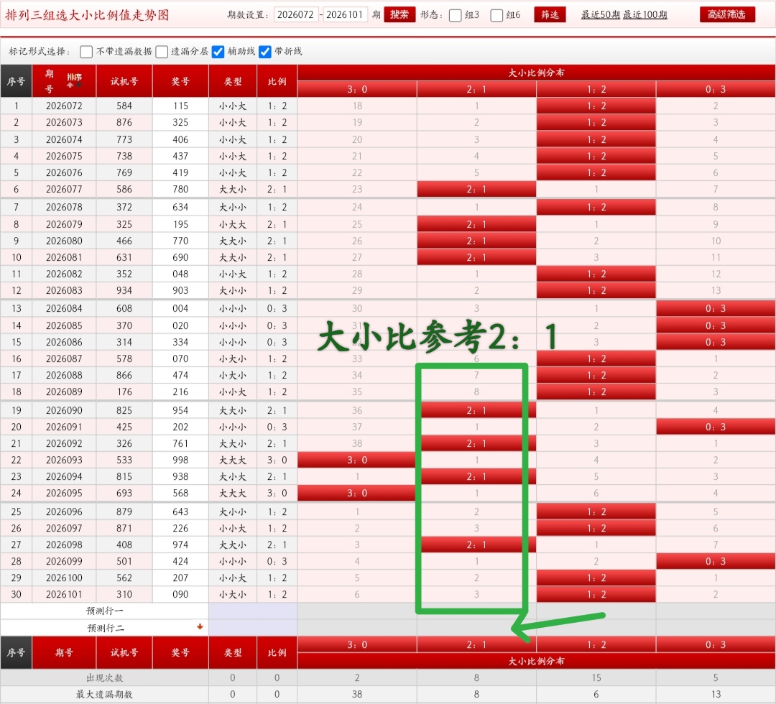Open the 最近100期 view
The image size is (776, 704).
point(645,14)
